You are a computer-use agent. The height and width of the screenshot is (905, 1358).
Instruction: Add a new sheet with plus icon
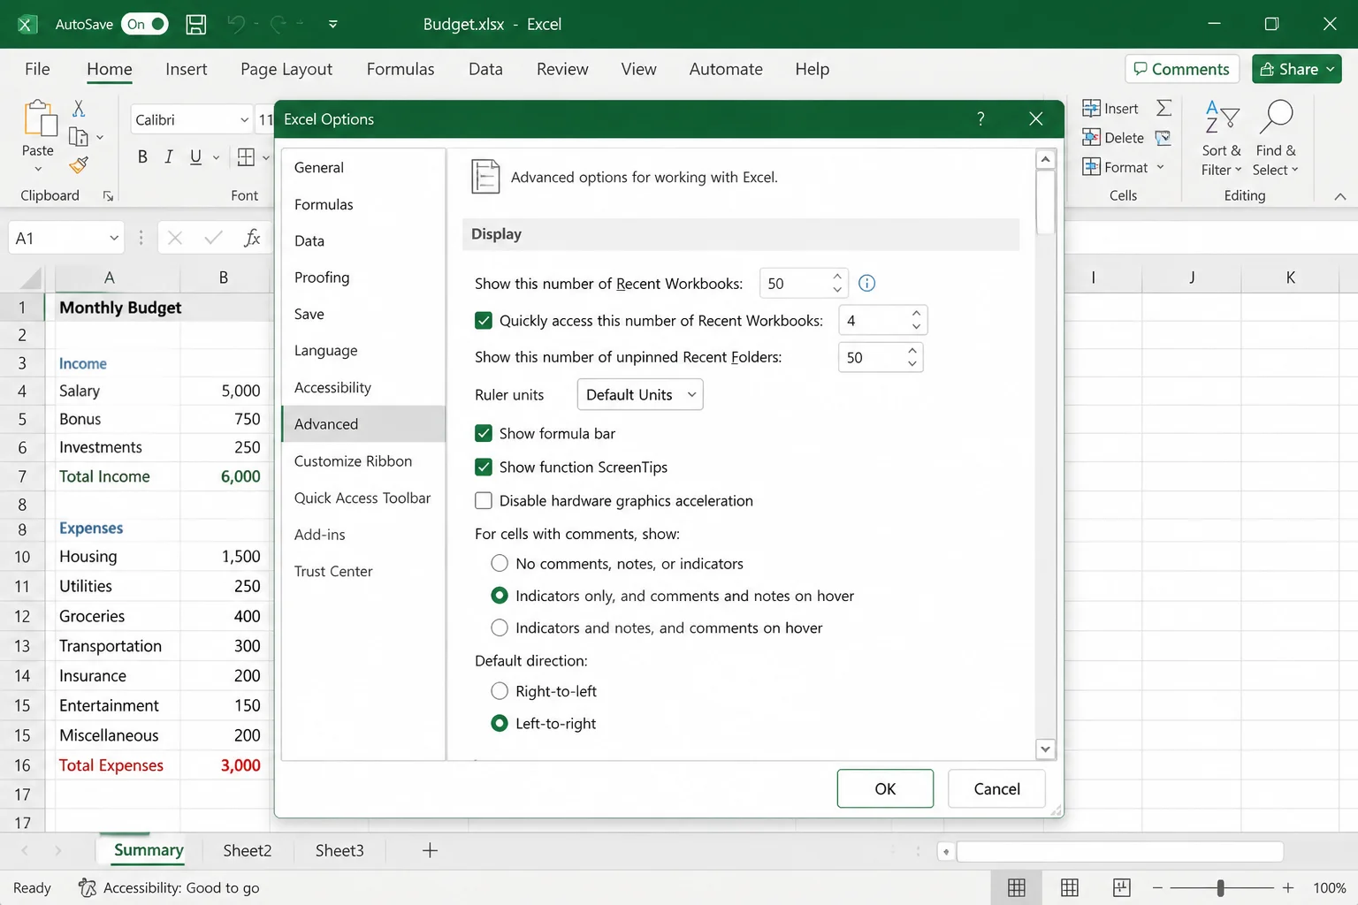pos(430,850)
